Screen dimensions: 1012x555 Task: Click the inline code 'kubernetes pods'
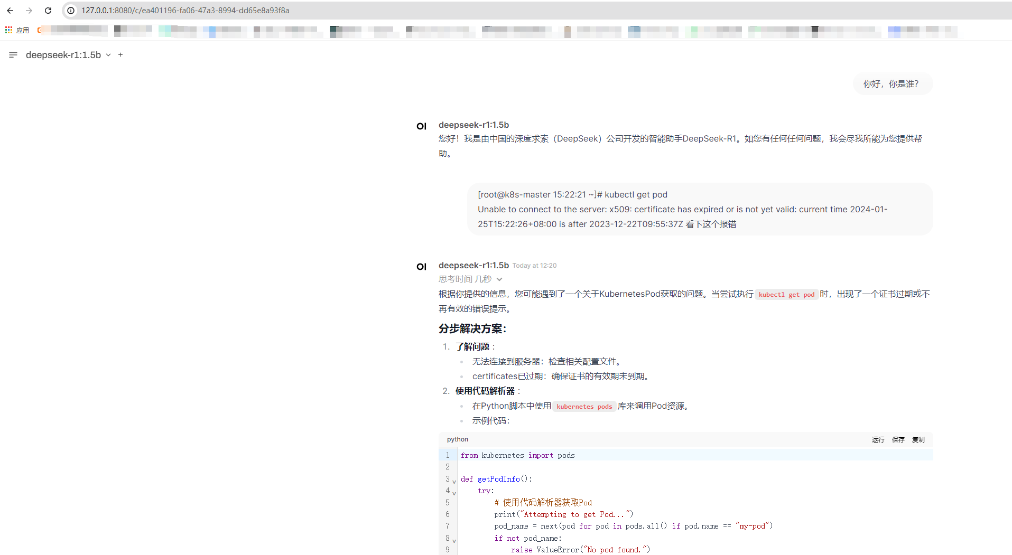(584, 407)
